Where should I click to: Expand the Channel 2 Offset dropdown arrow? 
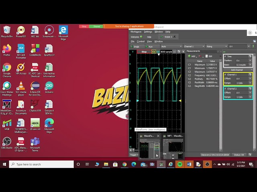[250, 93]
